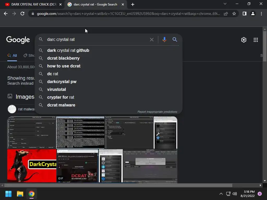Open the first dark settings panel thumbnail

tap(32, 132)
